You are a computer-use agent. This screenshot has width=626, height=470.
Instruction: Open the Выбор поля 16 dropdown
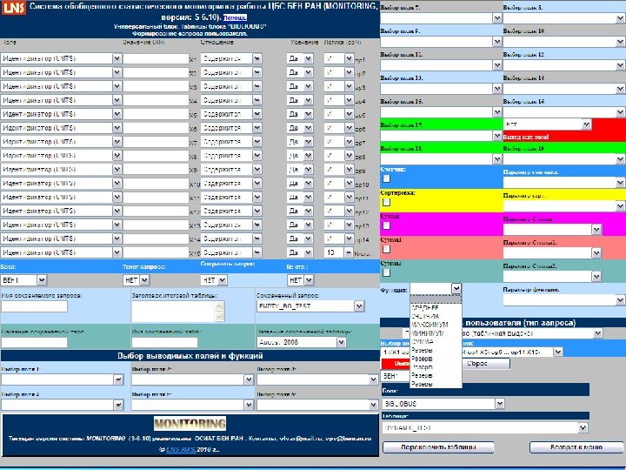coord(564,112)
